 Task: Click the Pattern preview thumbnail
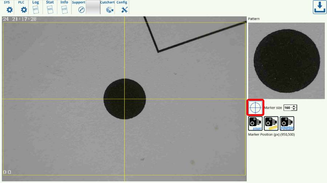point(286,61)
